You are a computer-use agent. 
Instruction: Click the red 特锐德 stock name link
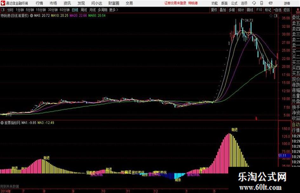click(193, 3)
